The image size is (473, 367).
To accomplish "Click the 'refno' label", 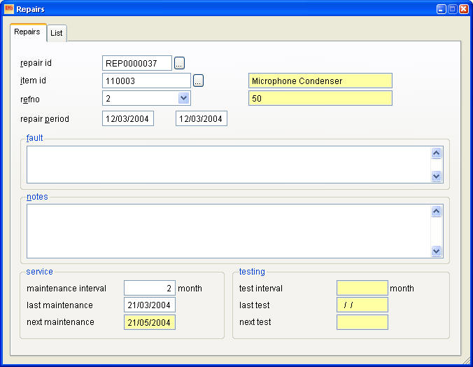I will (x=30, y=99).
